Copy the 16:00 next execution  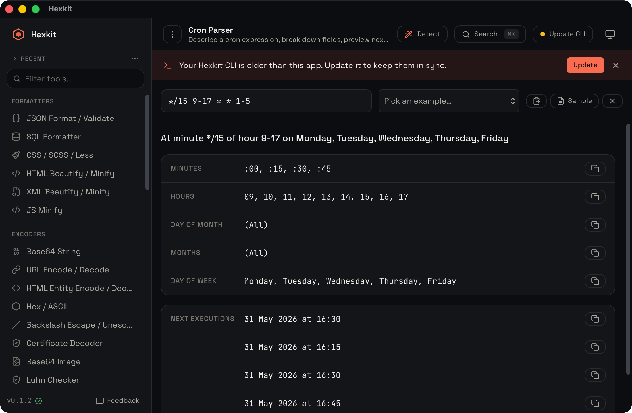pos(595,319)
